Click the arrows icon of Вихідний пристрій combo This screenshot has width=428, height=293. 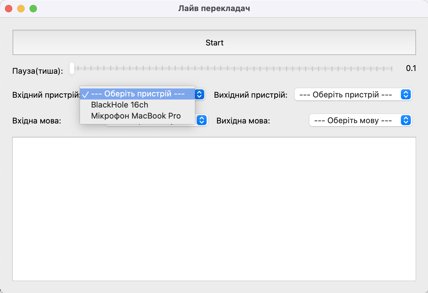click(x=406, y=95)
